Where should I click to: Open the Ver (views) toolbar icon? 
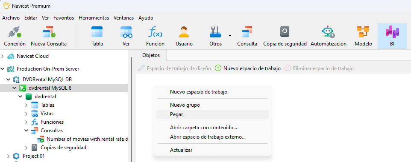tap(126, 32)
